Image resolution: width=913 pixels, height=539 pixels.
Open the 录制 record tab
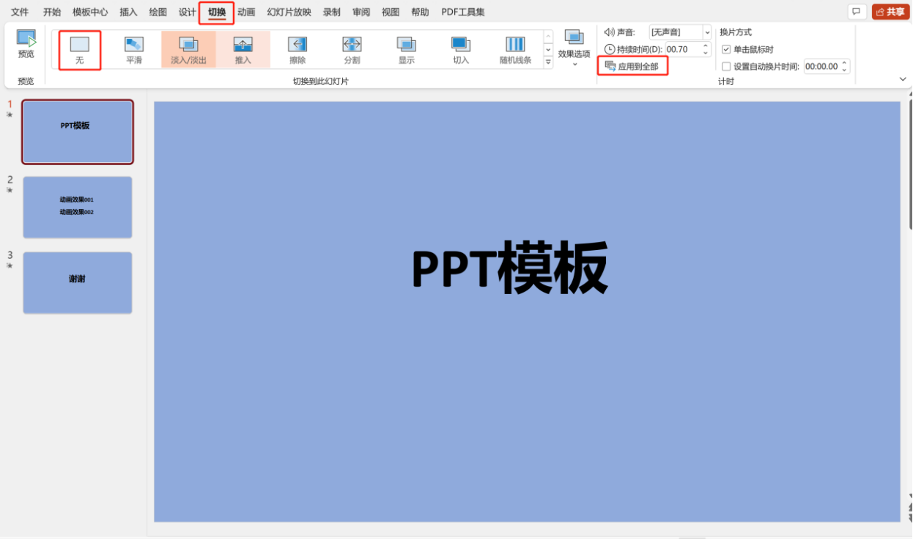tap(332, 12)
